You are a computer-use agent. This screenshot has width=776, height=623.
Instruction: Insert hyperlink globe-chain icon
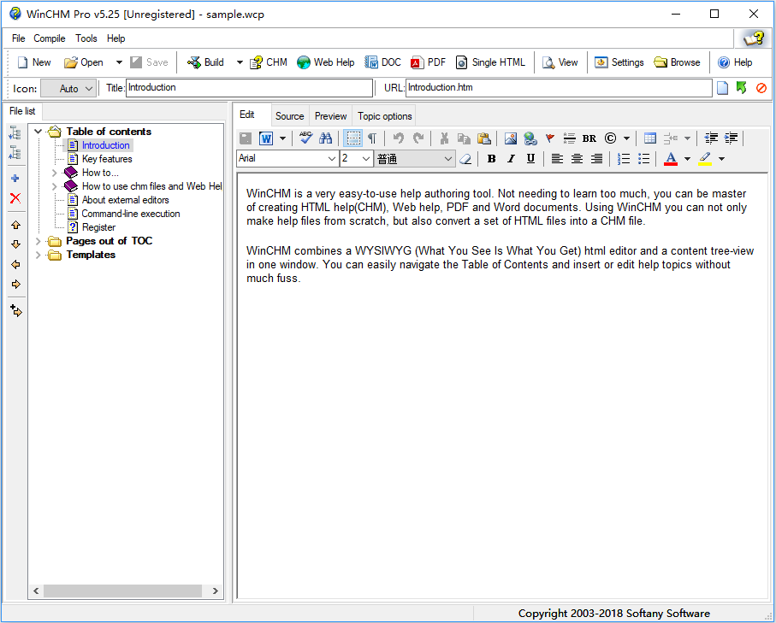[x=530, y=138]
